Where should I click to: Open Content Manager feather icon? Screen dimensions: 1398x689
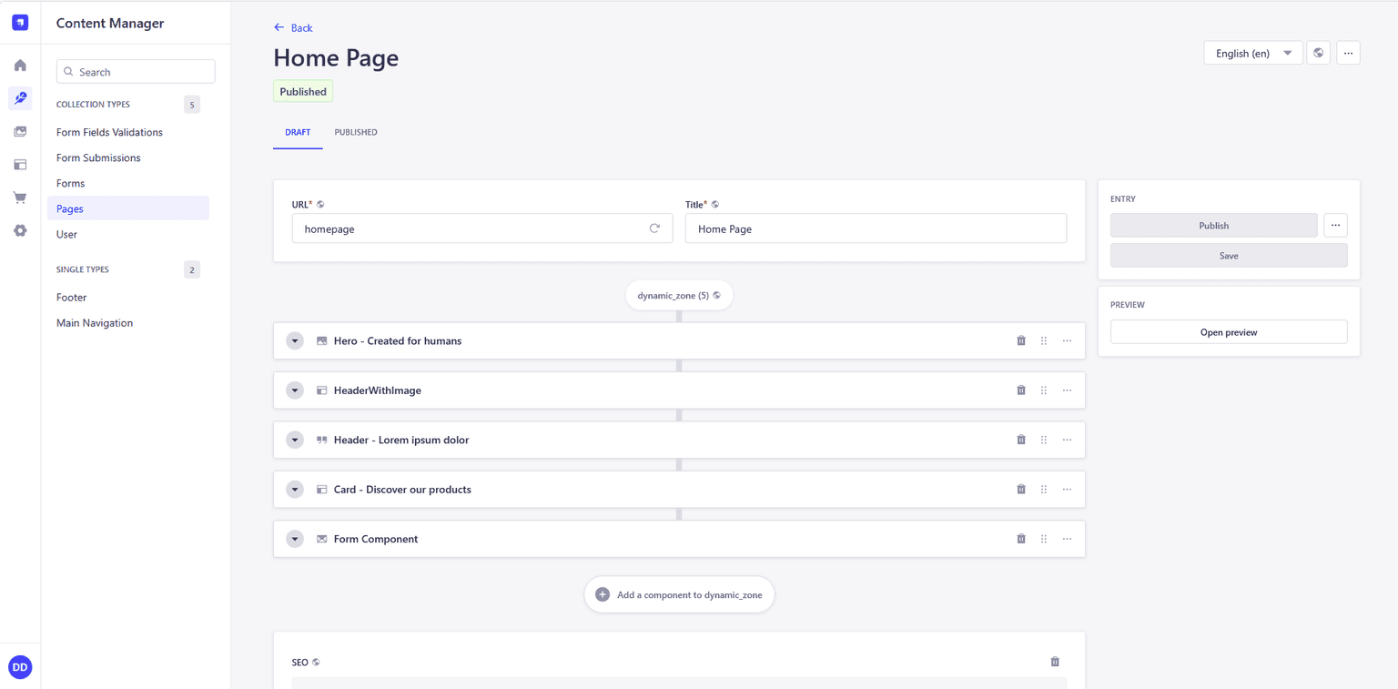20,98
